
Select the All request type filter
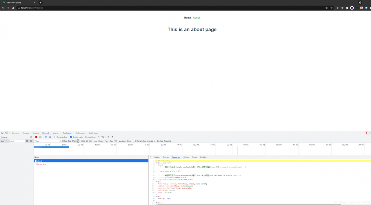(x=78, y=141)
